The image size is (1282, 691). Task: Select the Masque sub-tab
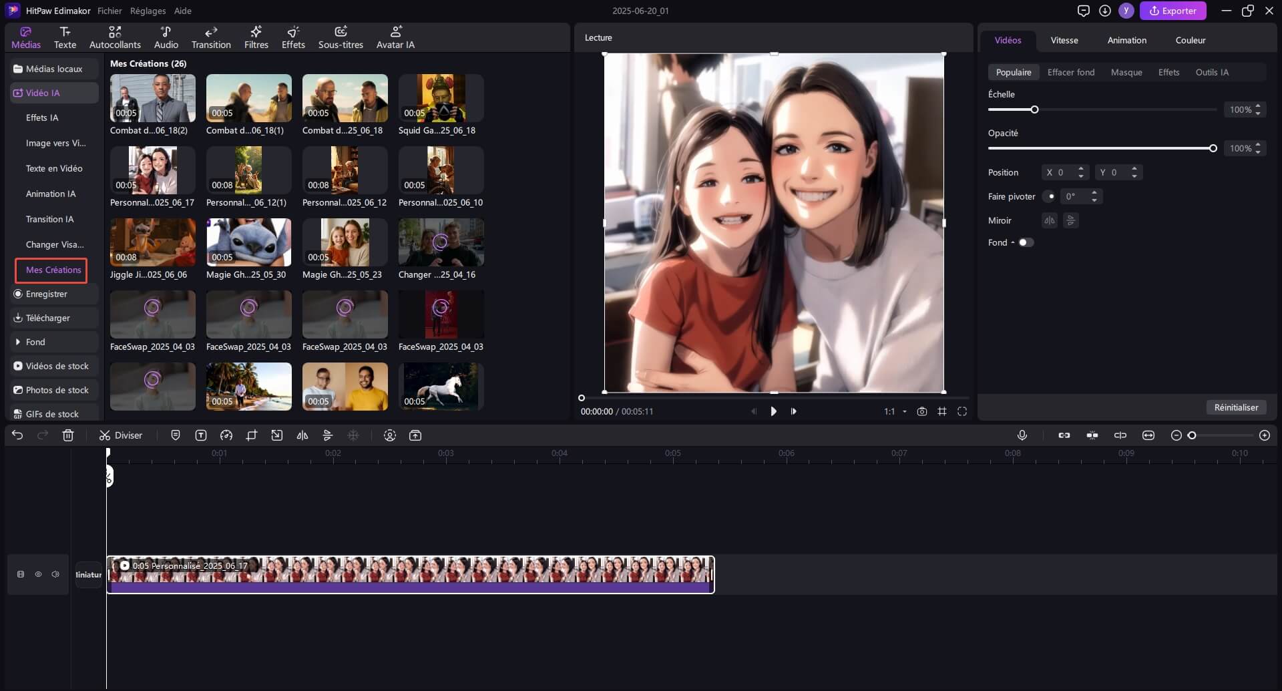[1126, 72]
